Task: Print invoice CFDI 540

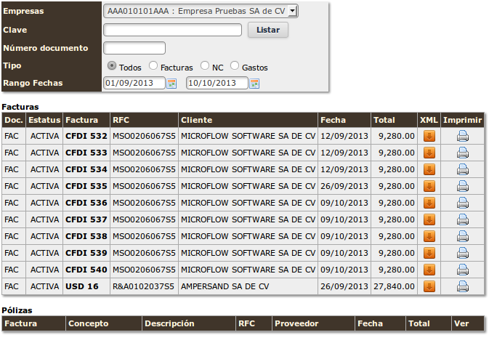Action: [463, 270]
